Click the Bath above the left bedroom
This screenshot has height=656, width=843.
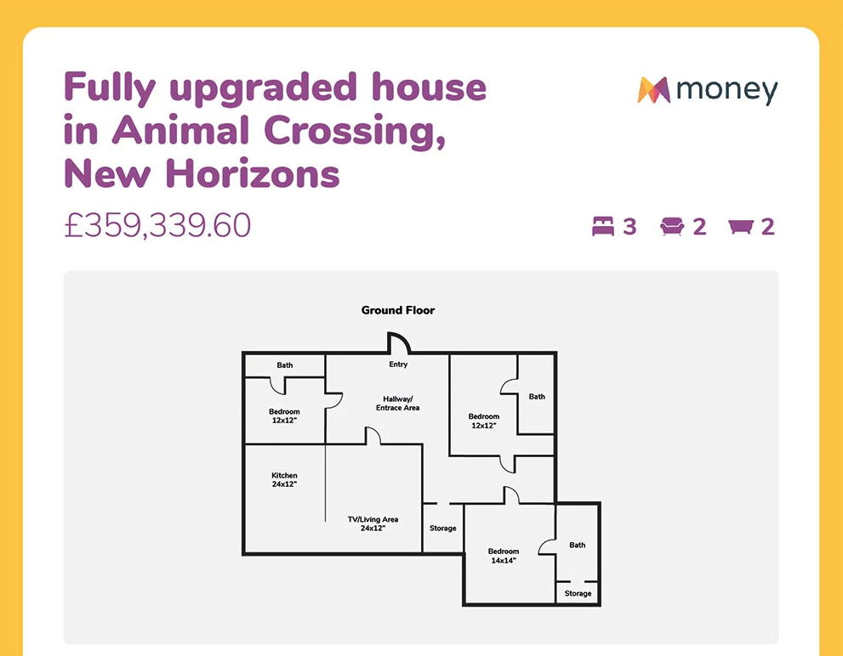coord(285,365)
